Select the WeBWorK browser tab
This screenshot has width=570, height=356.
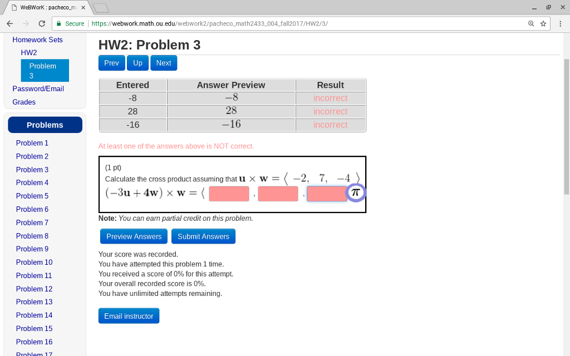(42, 7)
